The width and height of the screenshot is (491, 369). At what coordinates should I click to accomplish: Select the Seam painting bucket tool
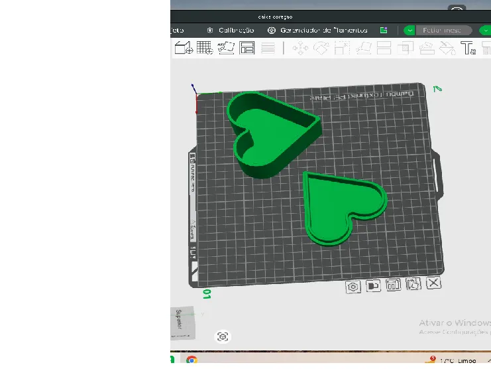click(x=447, y=48)
